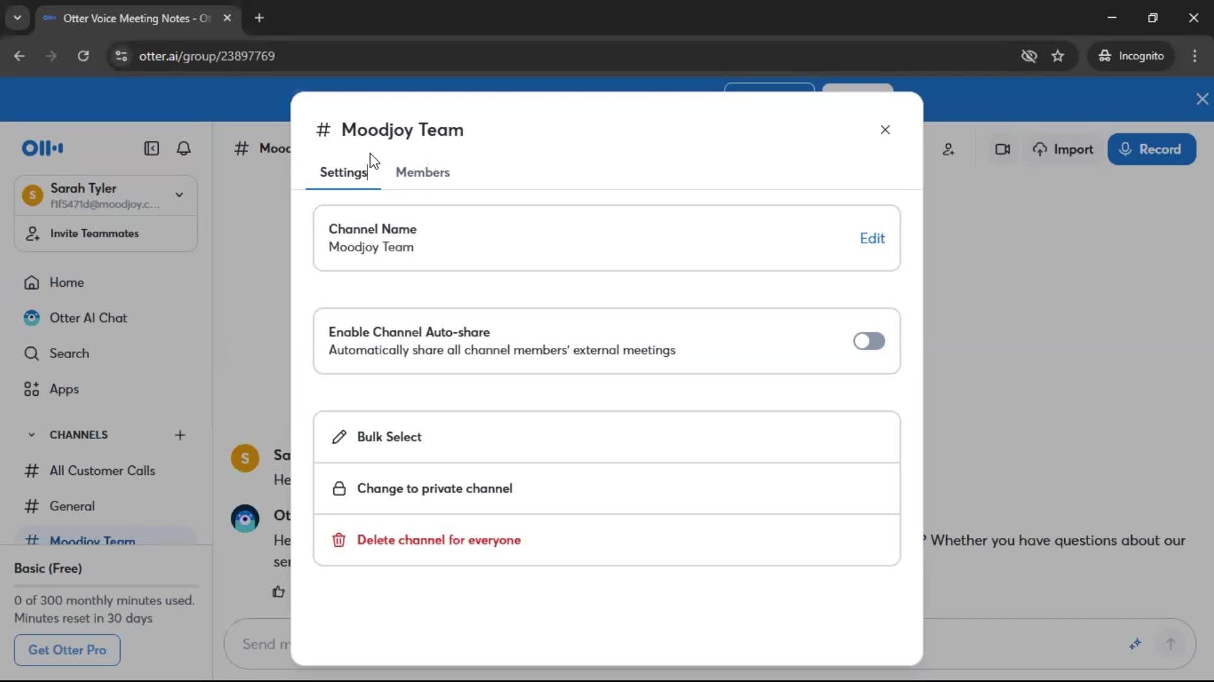Click the Import button
Screen dimensions: 1214x682
1063,149
